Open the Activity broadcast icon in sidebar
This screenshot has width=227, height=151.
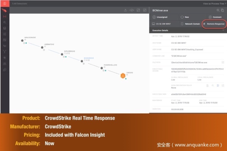point(5,16)
